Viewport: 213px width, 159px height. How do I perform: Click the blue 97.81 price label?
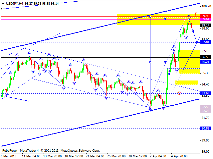click(205, 42)
